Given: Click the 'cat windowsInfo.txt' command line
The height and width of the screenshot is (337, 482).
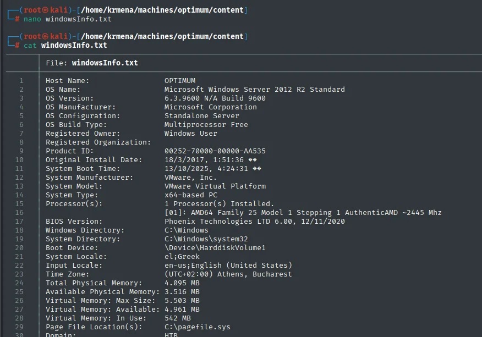Looking at the screenshot, I should pyautogui.click(x=65, y=46).
